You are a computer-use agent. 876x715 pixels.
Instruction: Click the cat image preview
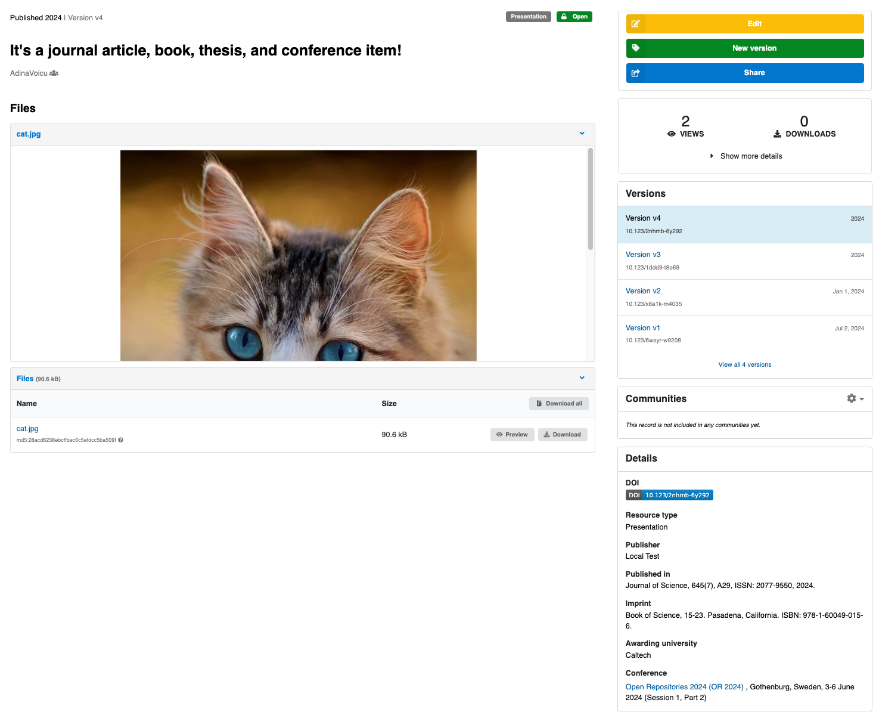299,255
